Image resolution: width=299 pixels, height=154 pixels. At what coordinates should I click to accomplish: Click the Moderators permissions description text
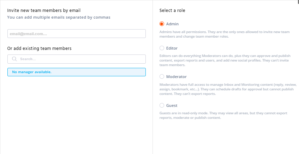(x=228, y=89)
